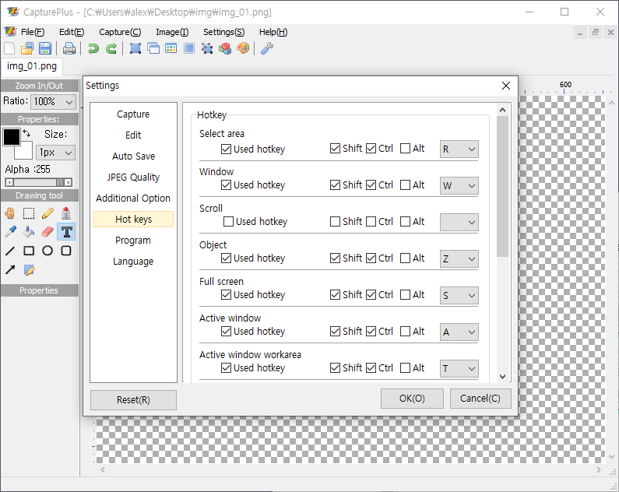Viewport: 619px width, 492px height.
Task: Select the Pencil drawing tool
Action: click(47, 213)
